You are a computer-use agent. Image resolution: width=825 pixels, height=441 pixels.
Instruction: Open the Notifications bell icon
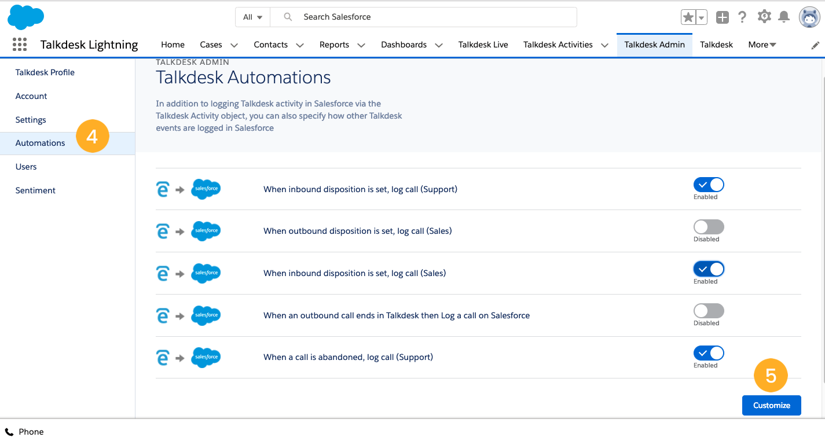point(784,17)
